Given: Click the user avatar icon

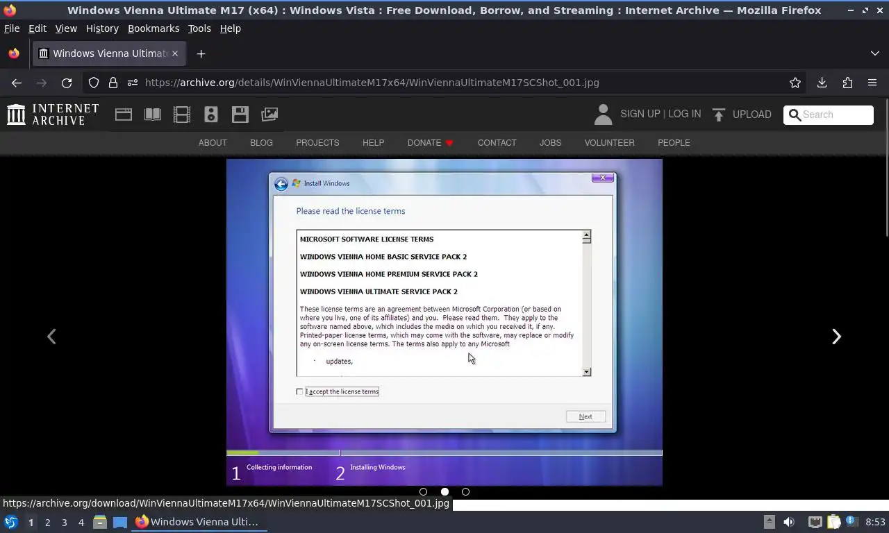Looking at the screenshot, I should click(603, 115).
